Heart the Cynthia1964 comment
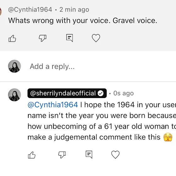This screenshot has height=176, width=176. tap(96, 38)
